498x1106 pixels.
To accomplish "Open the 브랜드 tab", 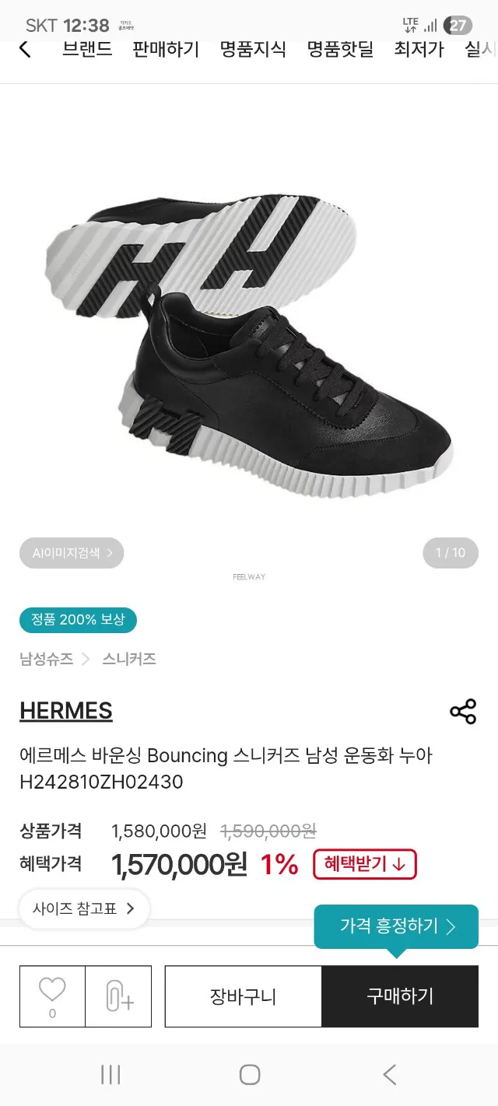I will coord(87,49).
